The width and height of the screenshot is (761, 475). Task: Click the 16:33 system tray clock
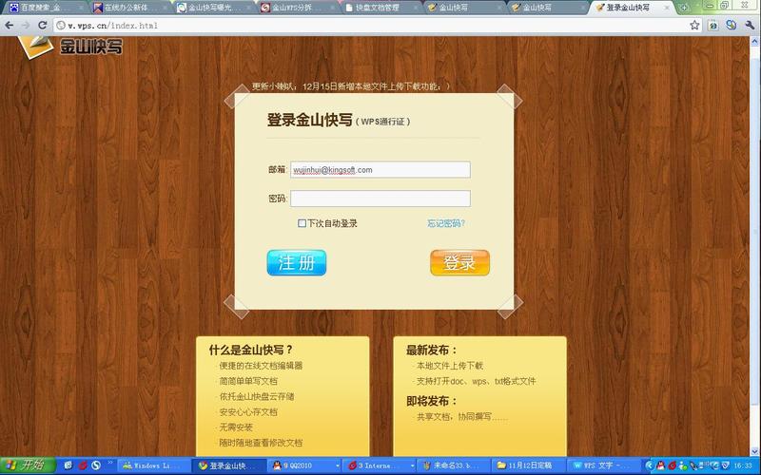743,465
